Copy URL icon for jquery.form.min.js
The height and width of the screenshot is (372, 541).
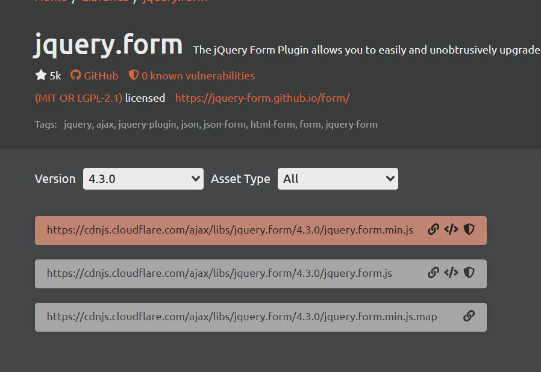click(433, 229)
